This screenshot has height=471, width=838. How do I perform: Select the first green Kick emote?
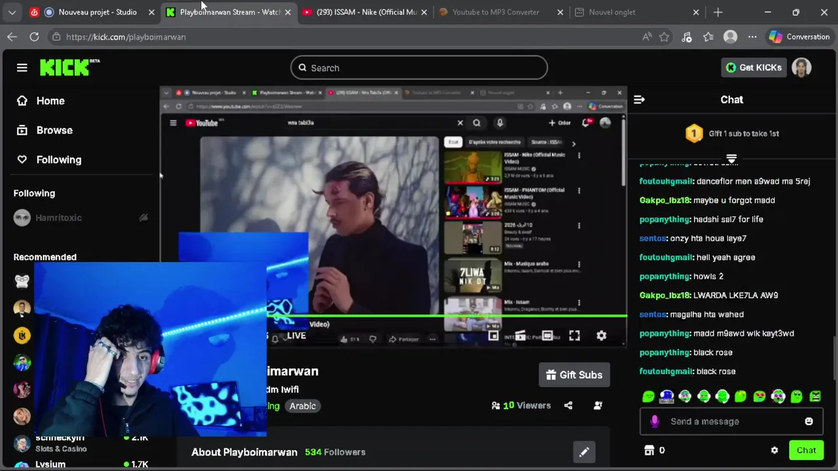click(648, 396)
